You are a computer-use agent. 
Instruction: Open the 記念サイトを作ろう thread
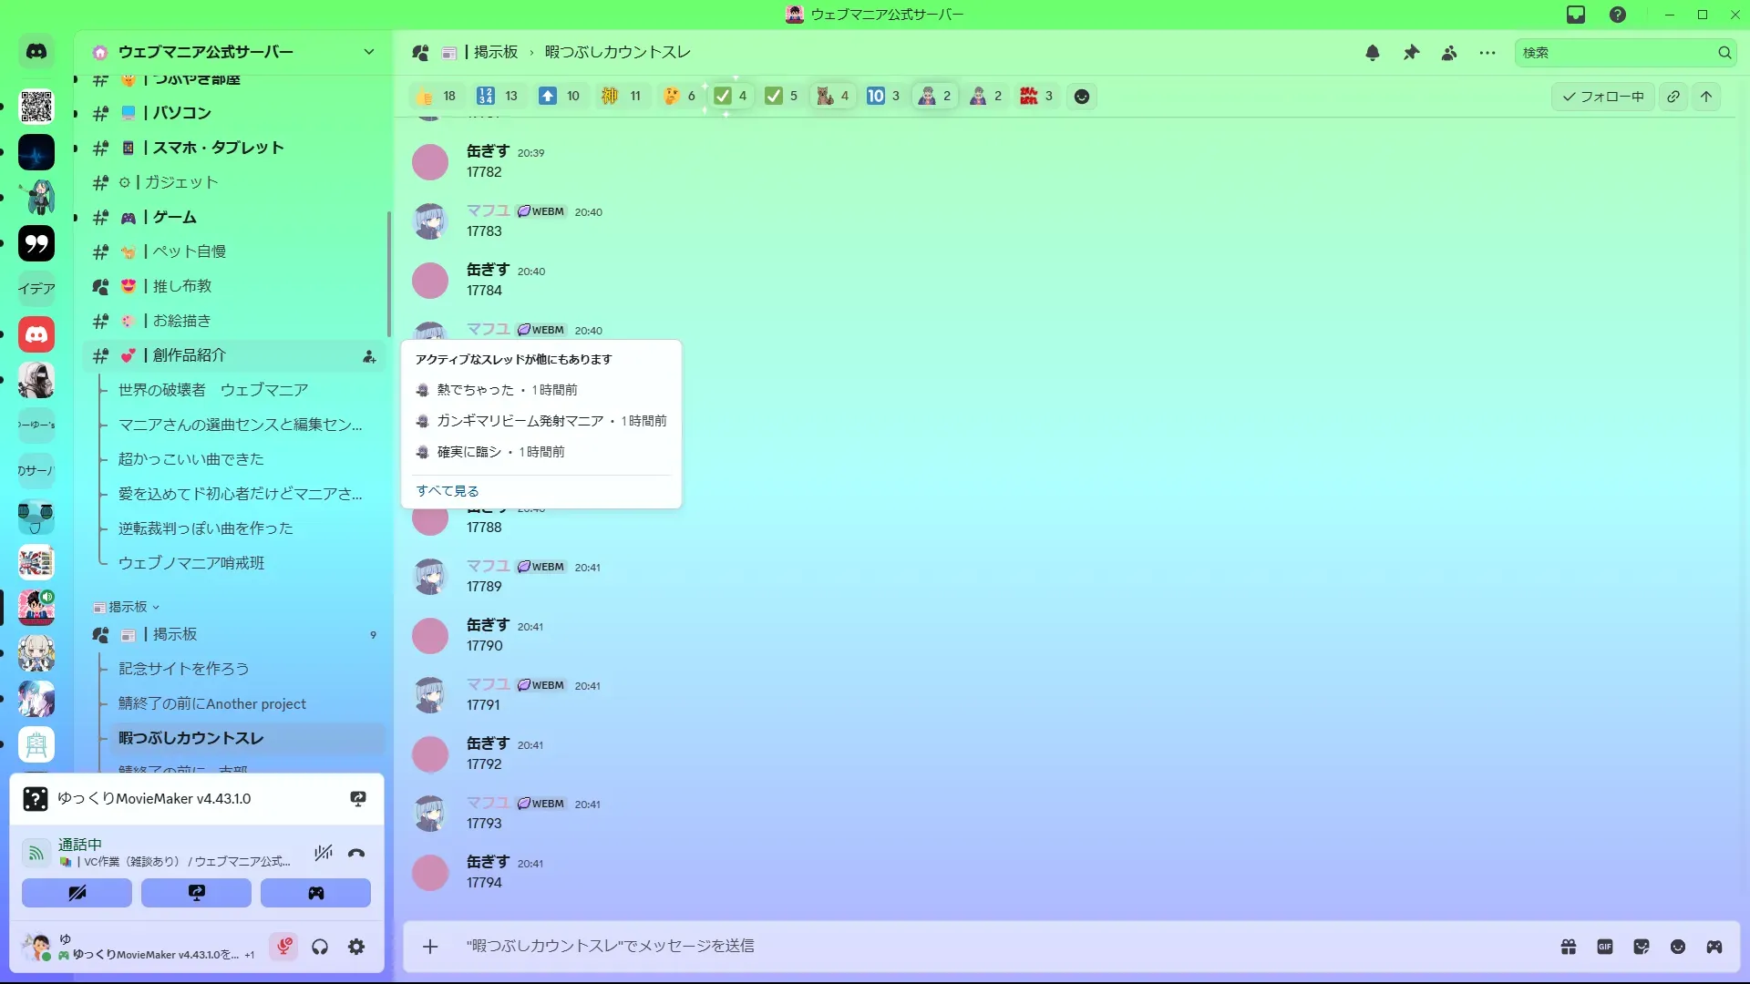183,669
